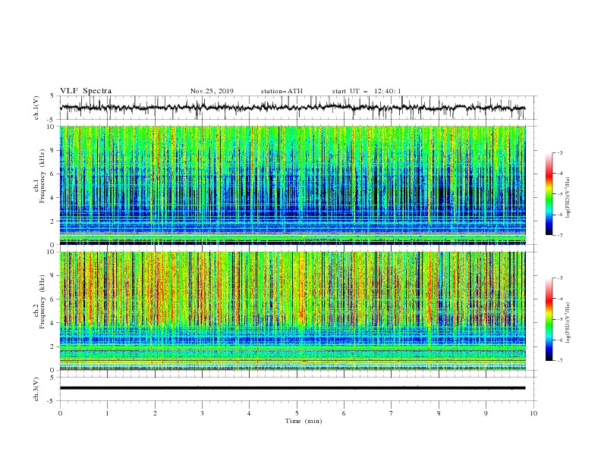Click the ch.3 flat black trace
The image size is (601, 464).
(292, 388)
